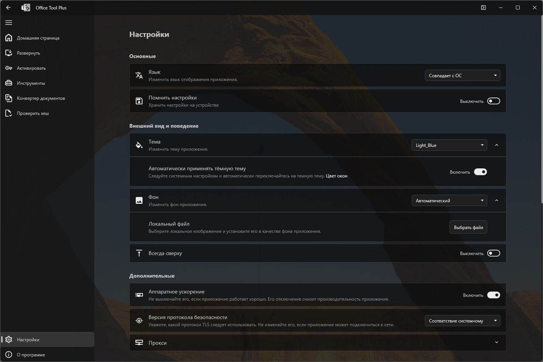Viewport: 543px width, 362px height.
Task: Click the Конвертер документов icon
Action: point(9,98)
